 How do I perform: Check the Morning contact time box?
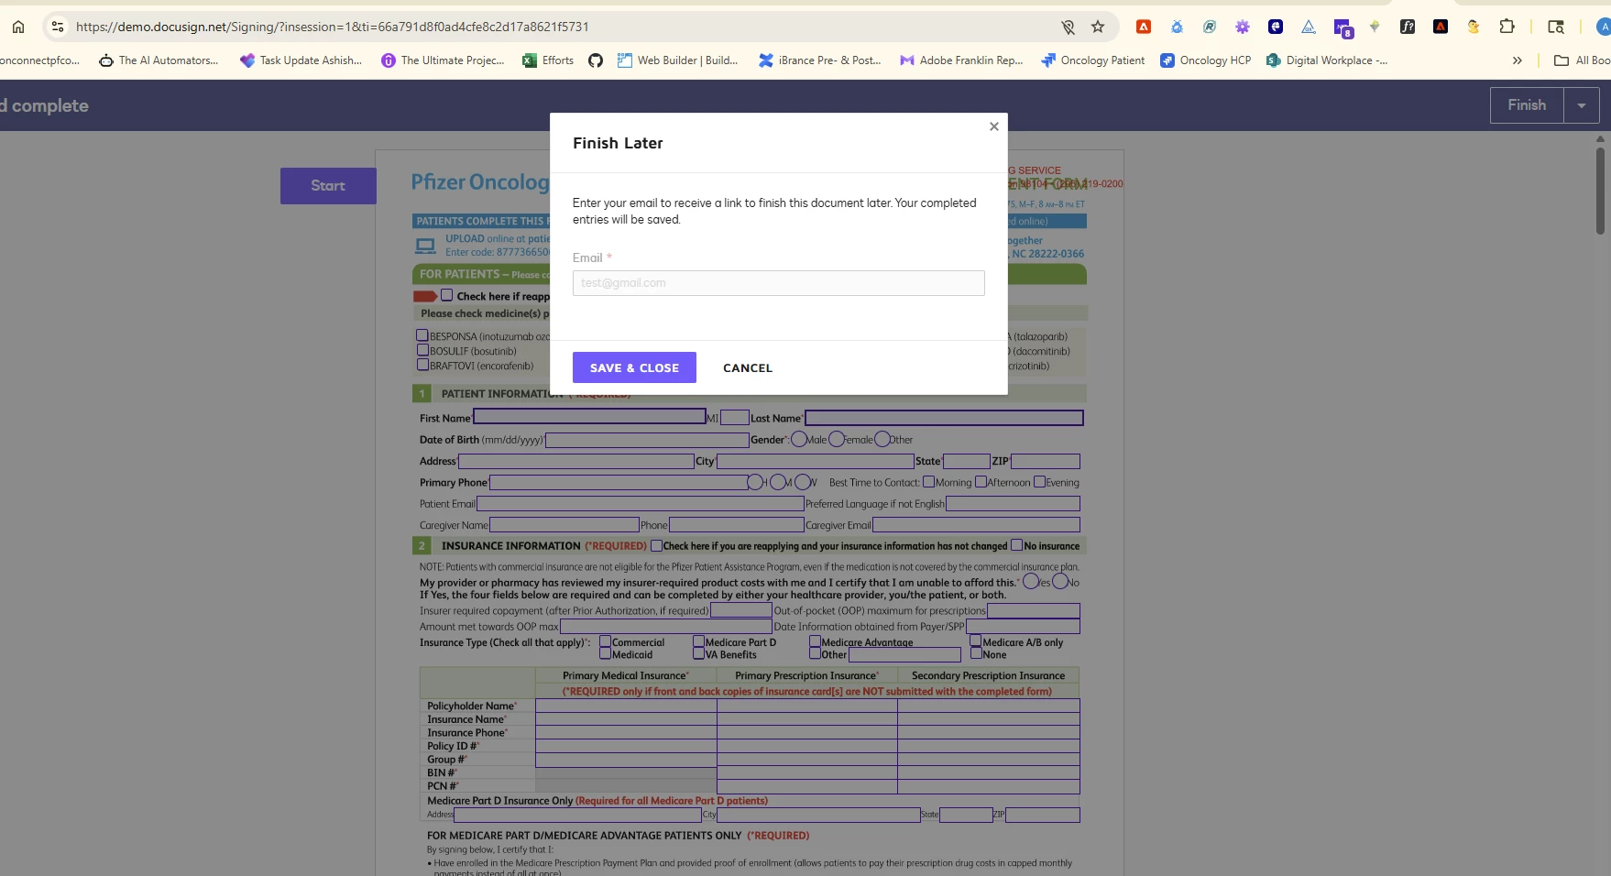[x=929, y=482]
